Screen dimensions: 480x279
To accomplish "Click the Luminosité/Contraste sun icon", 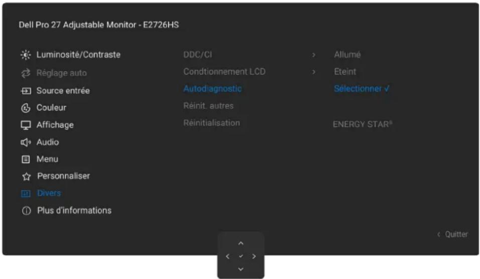I will tap(26, 55).
